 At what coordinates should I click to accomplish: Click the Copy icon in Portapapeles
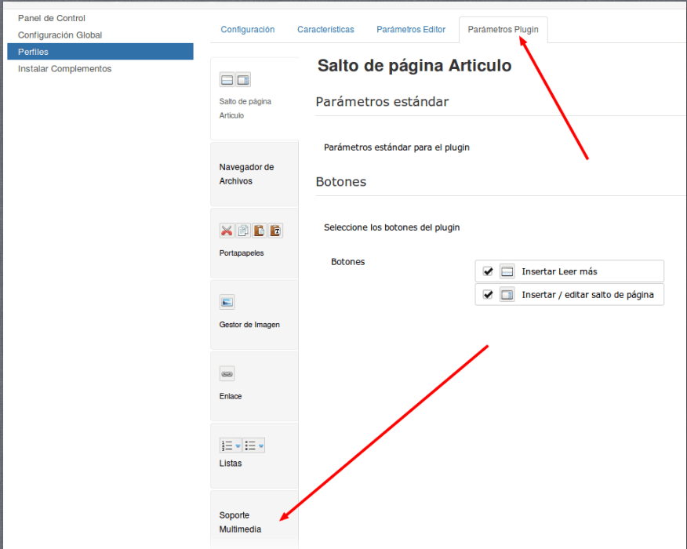point(243,231)
